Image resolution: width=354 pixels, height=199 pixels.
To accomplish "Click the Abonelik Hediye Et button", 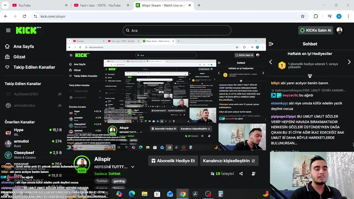I will pos(173,161).
